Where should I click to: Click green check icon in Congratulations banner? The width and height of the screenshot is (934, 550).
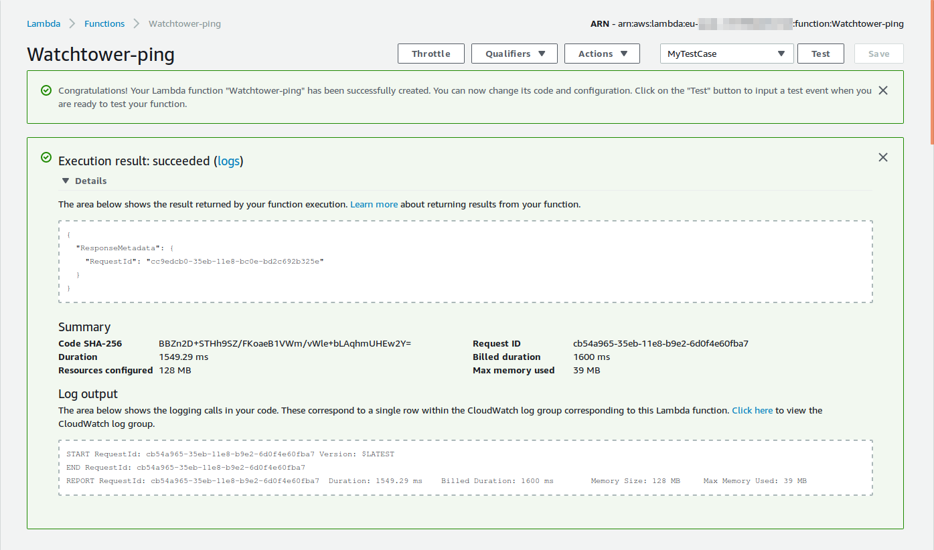(46, 90)
